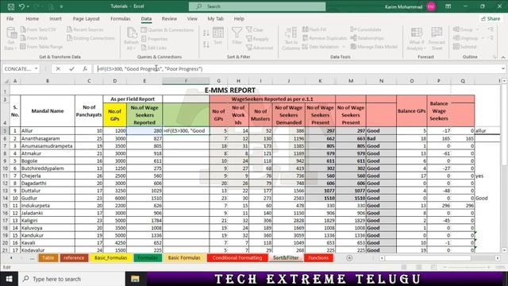Click the Reapply filter icon
The image size is (508, 286).
248,39
